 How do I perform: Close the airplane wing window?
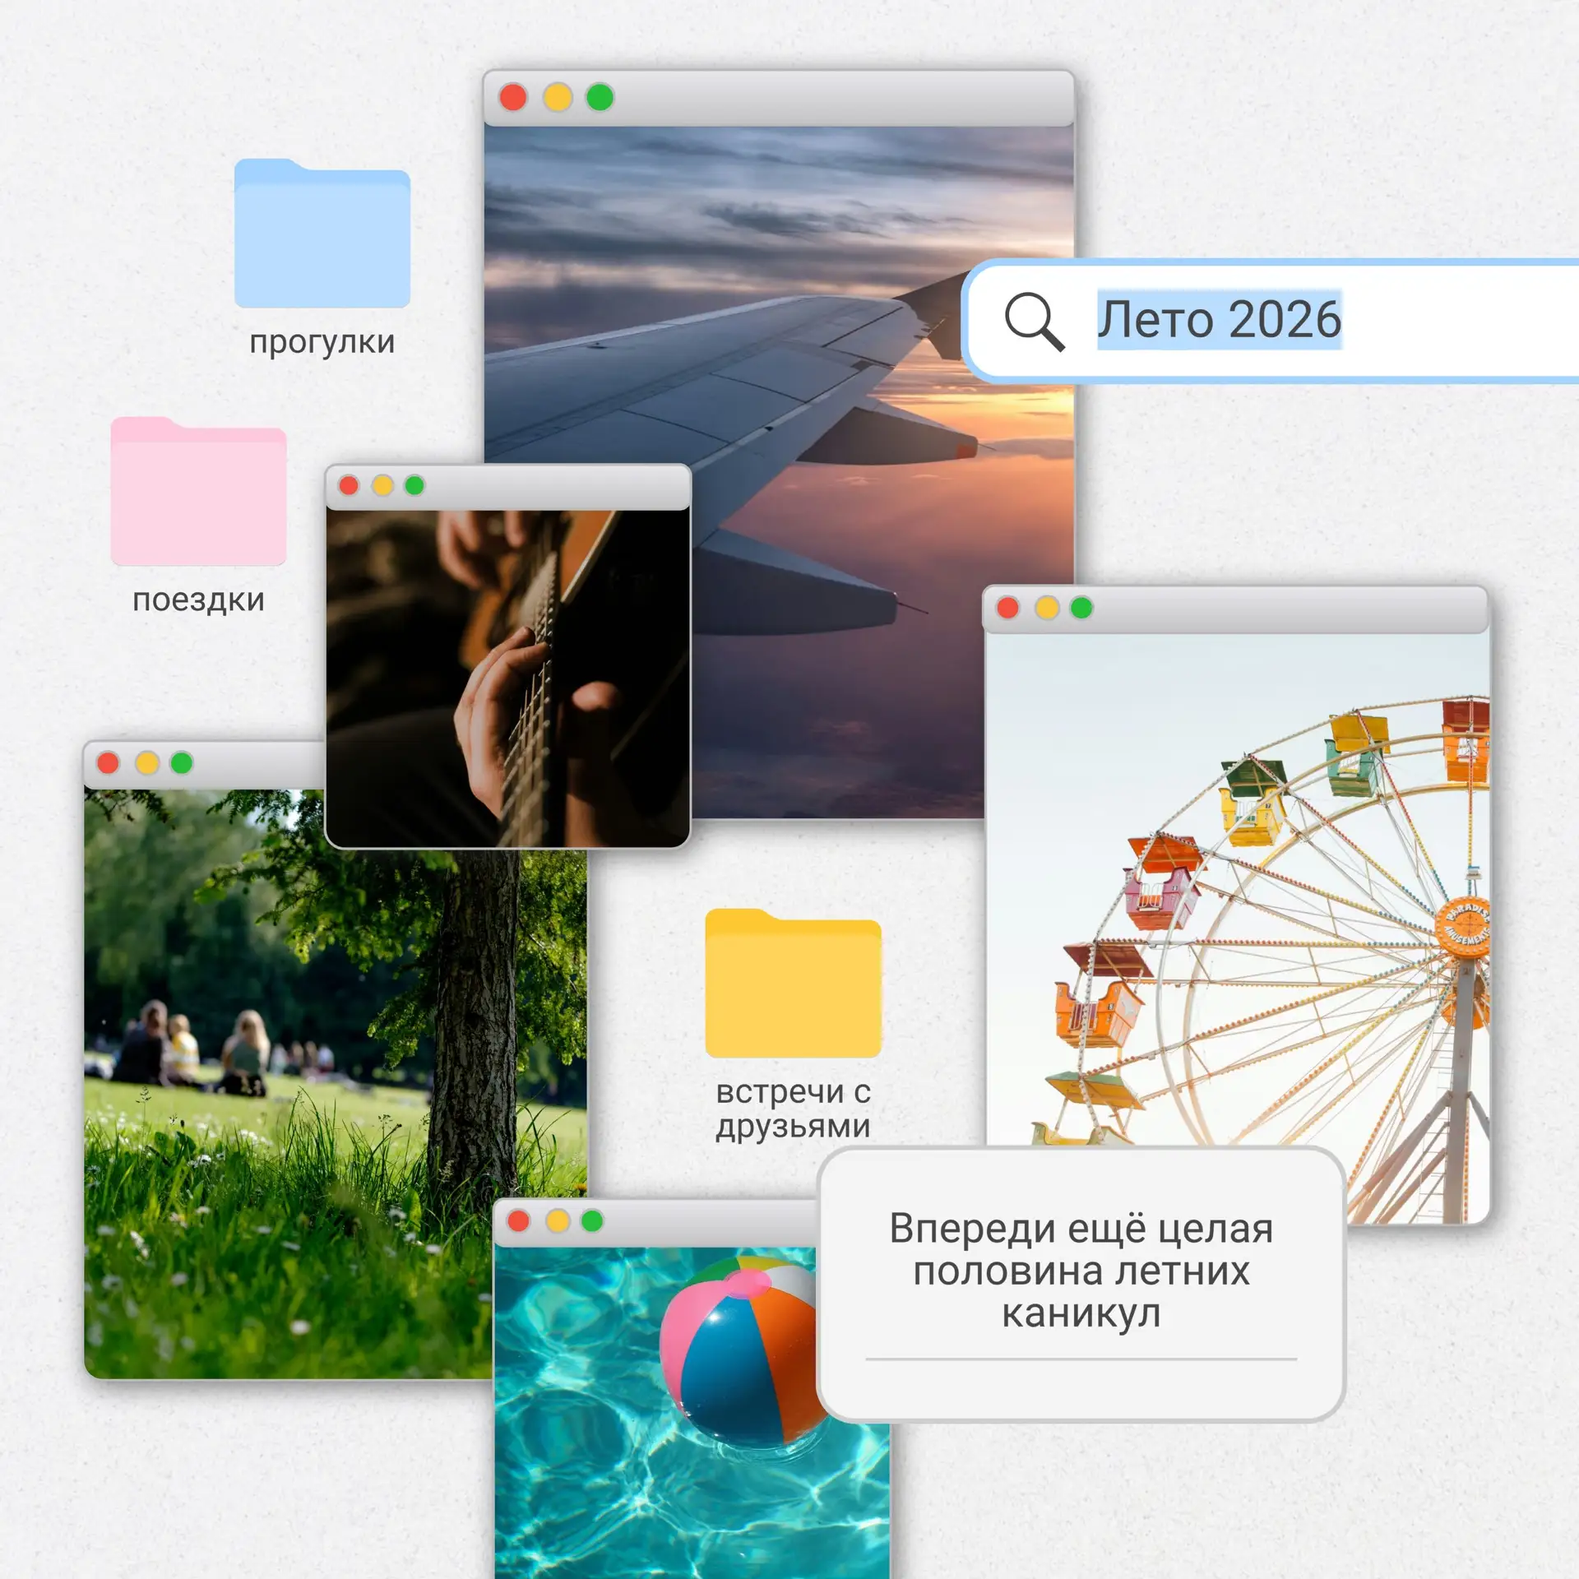pos(513,97)
